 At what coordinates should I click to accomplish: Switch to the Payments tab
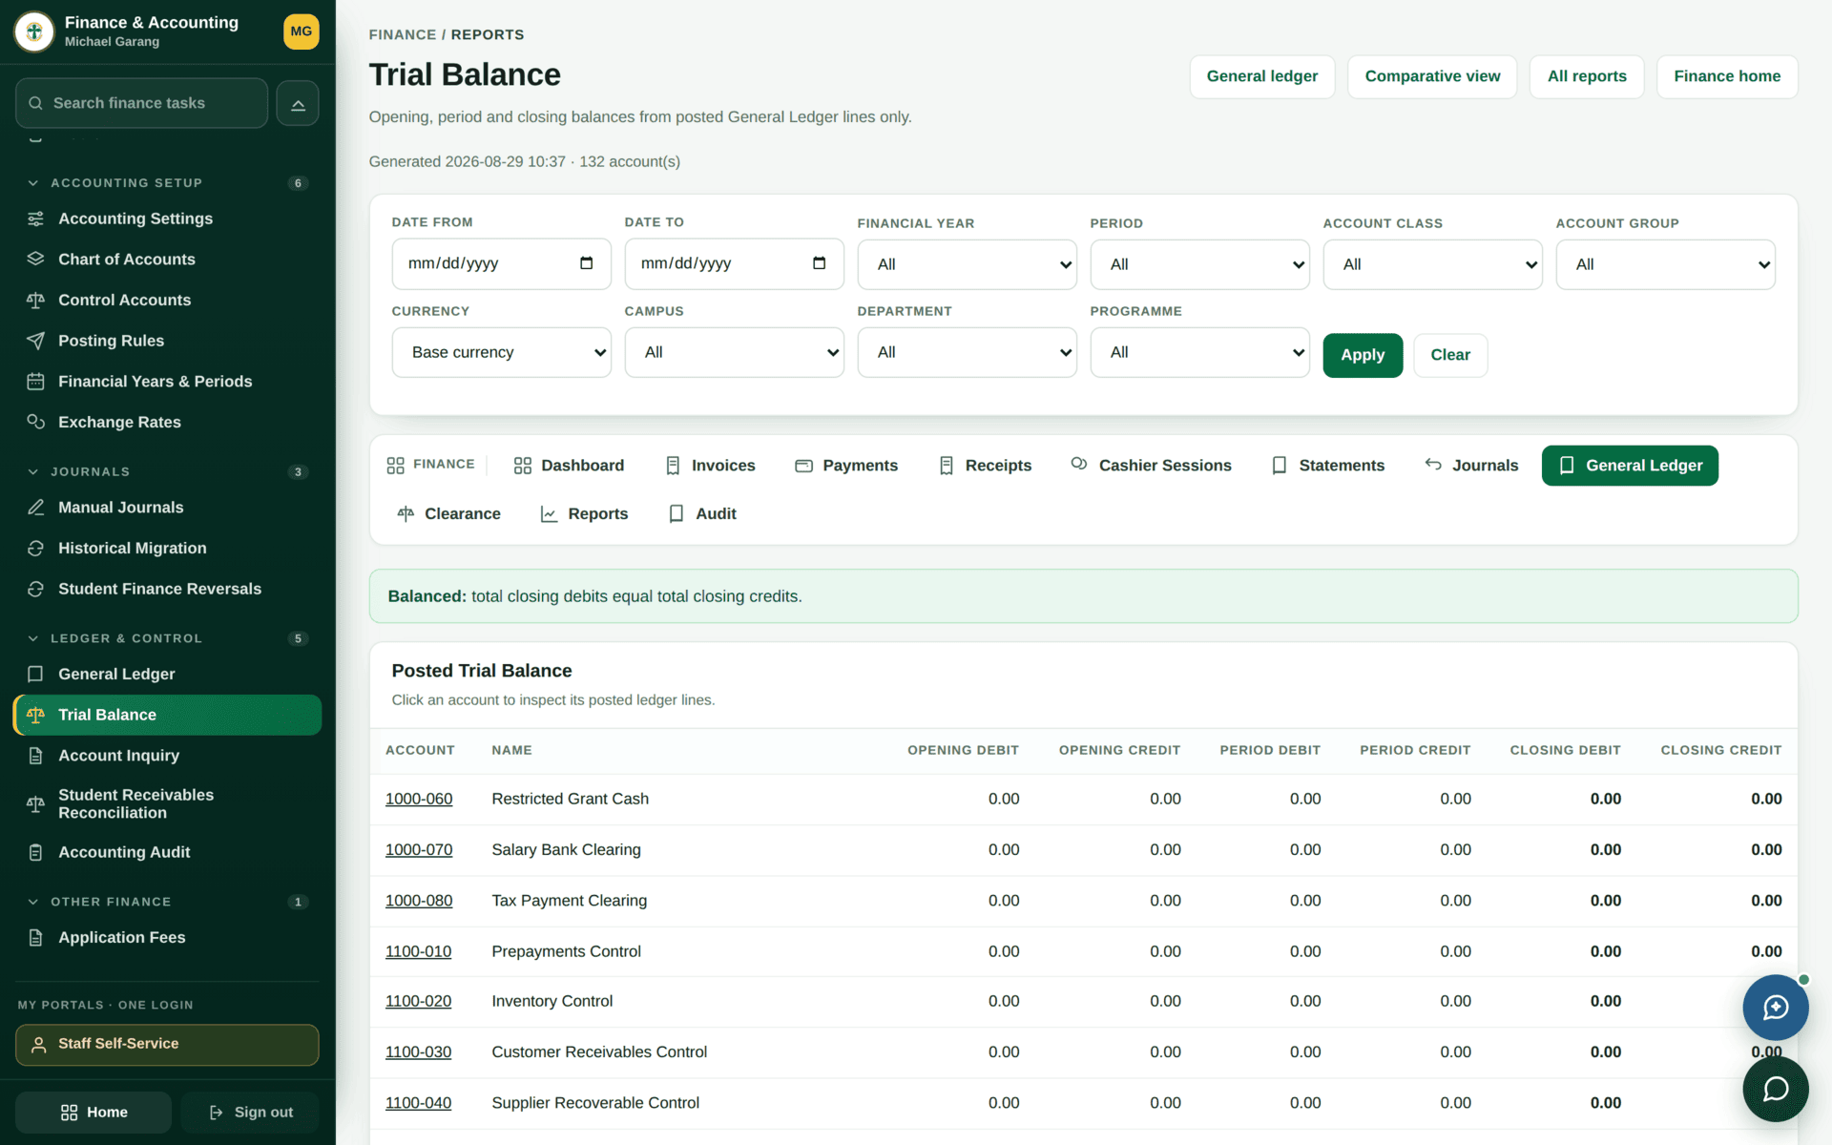[x=846, y=466]
